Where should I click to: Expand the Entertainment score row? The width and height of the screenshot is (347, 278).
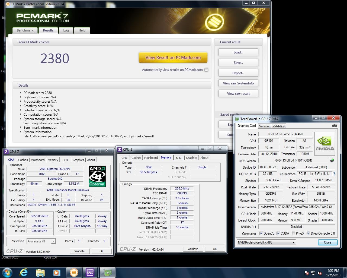pyautogui.click(x=21, y=110)
